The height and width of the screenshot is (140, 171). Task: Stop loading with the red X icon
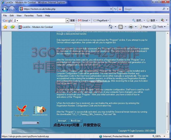pyautogui.click(x=120, y=9)
